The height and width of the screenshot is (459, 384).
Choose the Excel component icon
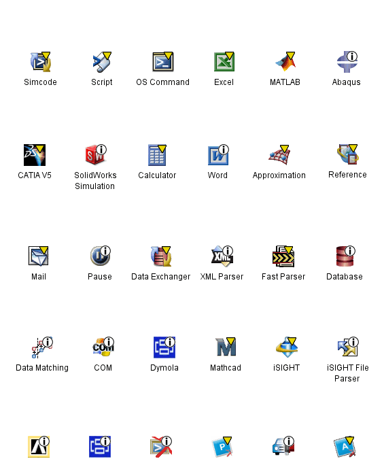click(x=224, y=62)
